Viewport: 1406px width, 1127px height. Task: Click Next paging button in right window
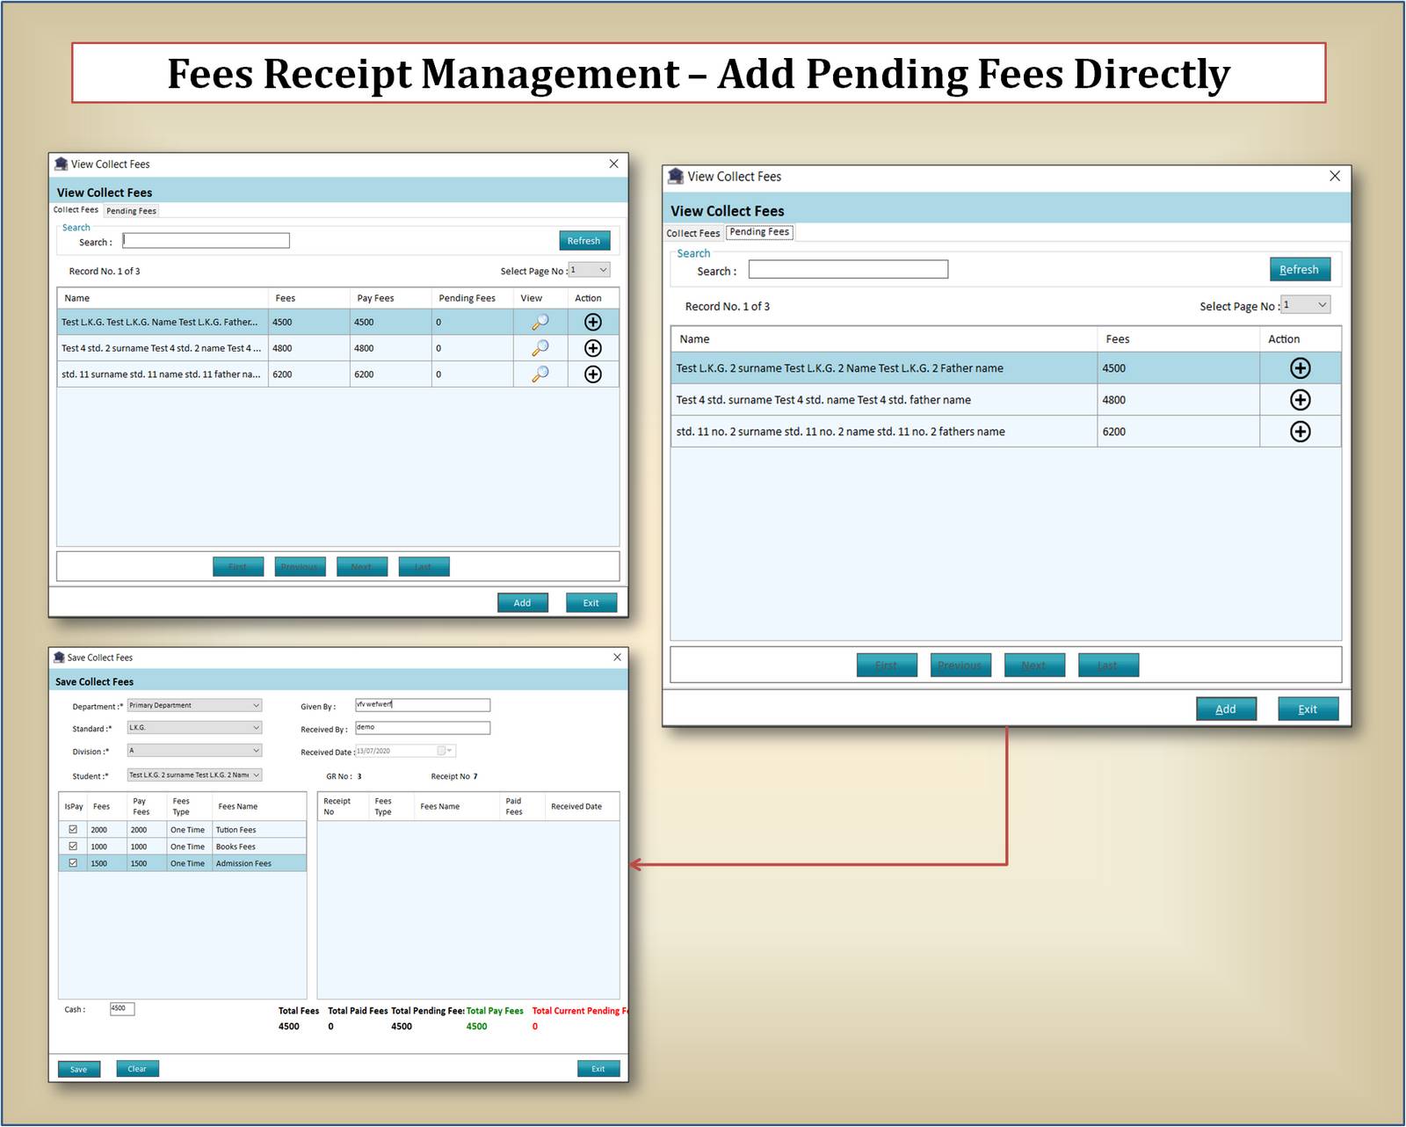[x=1034, y=665]
